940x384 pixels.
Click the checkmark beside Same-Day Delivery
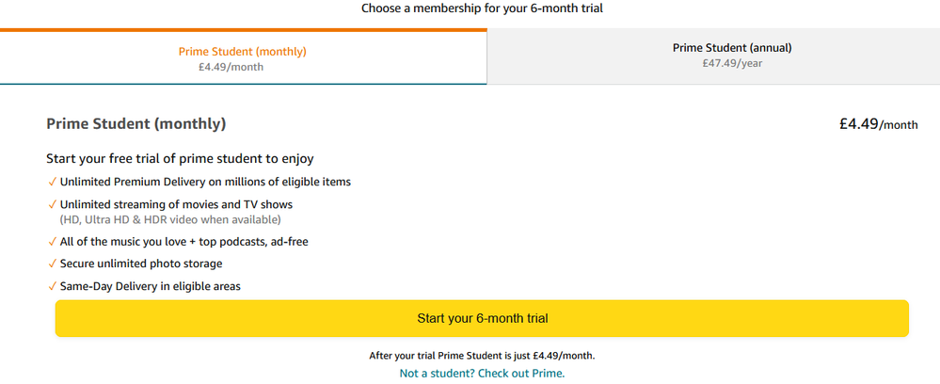pyautogui.click(x=51, y=286)
